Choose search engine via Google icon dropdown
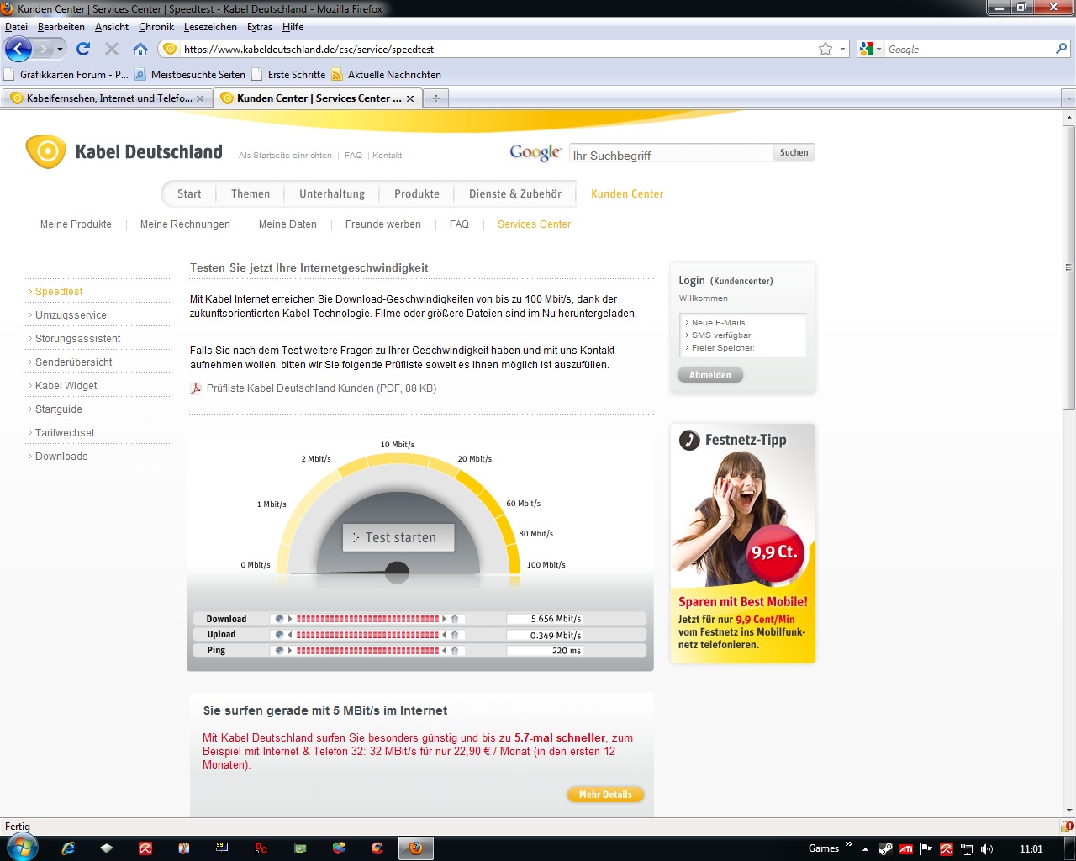This screenshot has width=1076, height=861. (x=871, y=49)
